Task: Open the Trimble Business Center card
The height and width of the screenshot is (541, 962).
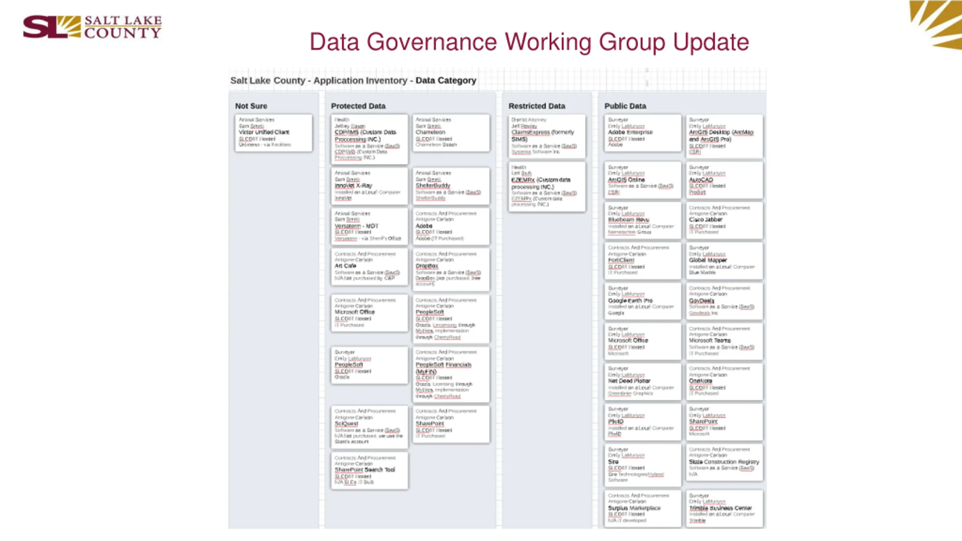Action: pos(725,509)
